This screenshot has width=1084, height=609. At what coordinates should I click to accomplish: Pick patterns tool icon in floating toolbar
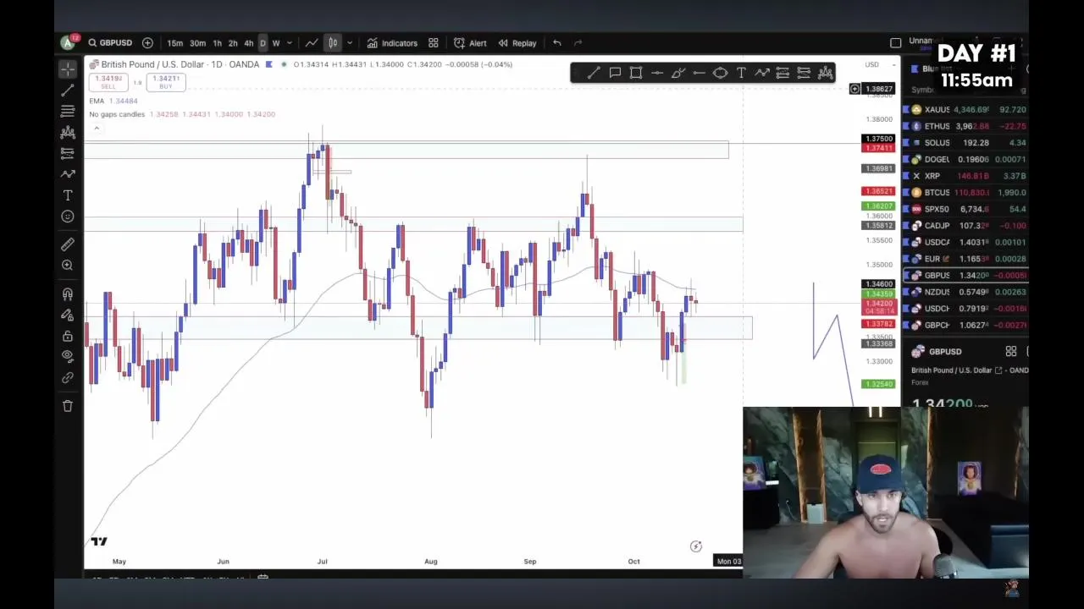click(x=825, y=74)
